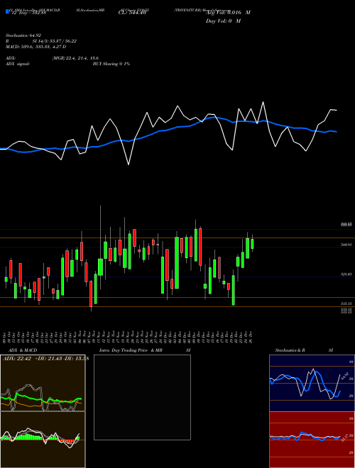Click the 'CL: 544.40' closing price text
This screenshot has width=355, height=468.
point(132,13)
